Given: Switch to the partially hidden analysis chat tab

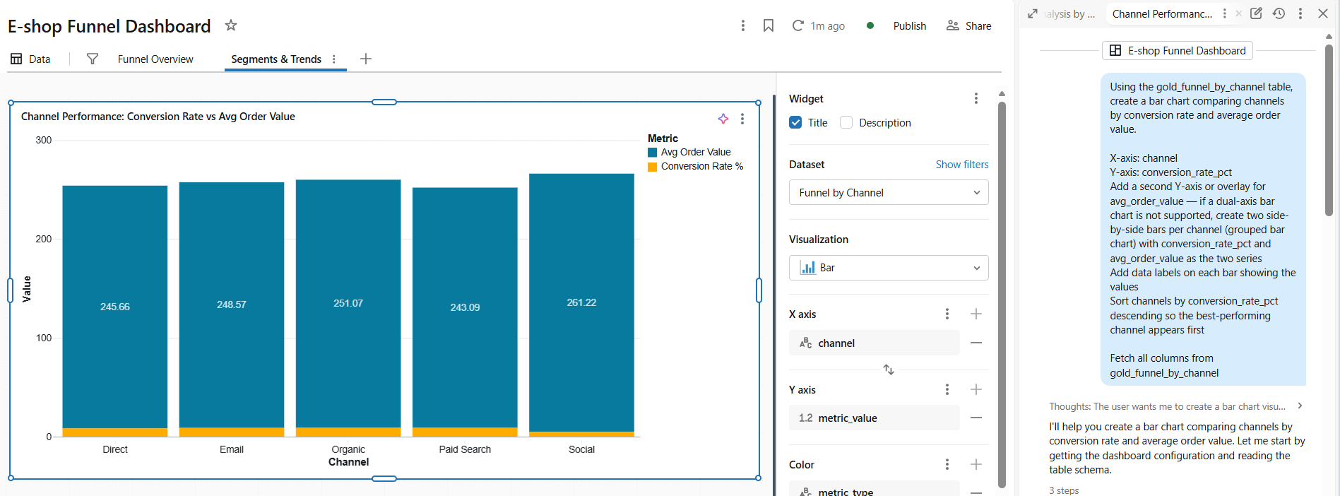Looking at the screenshot, I should point(1069,13).
